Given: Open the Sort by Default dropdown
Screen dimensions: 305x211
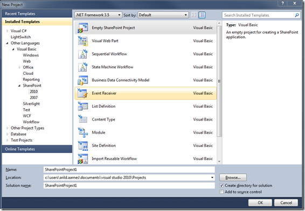Looking at the screenshot, I should tap(163, 15).
